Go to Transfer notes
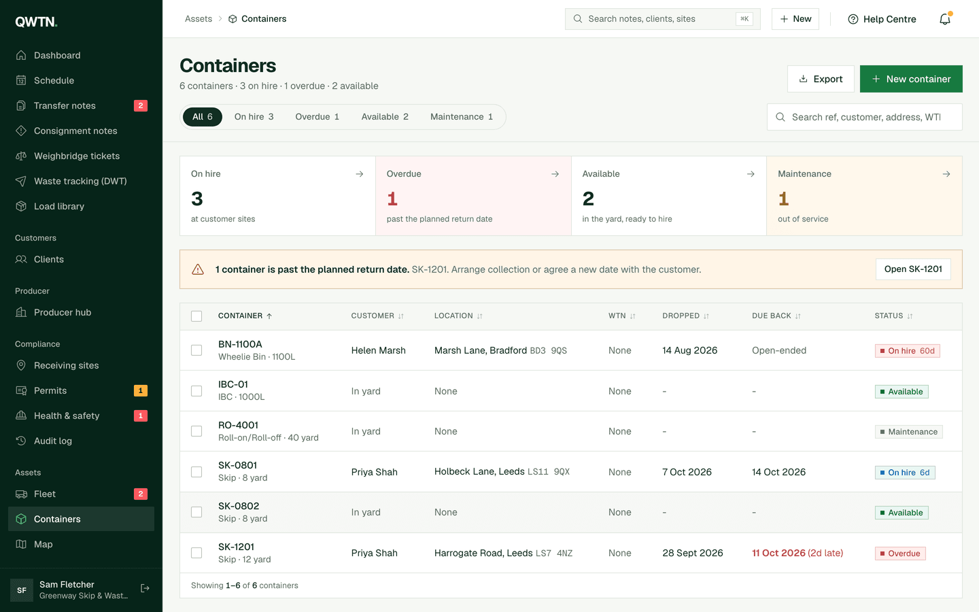Screen dimensions: 979x612 pos(81,105)
